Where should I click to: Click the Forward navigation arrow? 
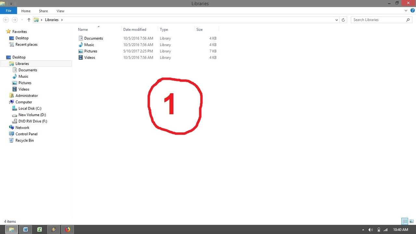click(x=15, y=20)
